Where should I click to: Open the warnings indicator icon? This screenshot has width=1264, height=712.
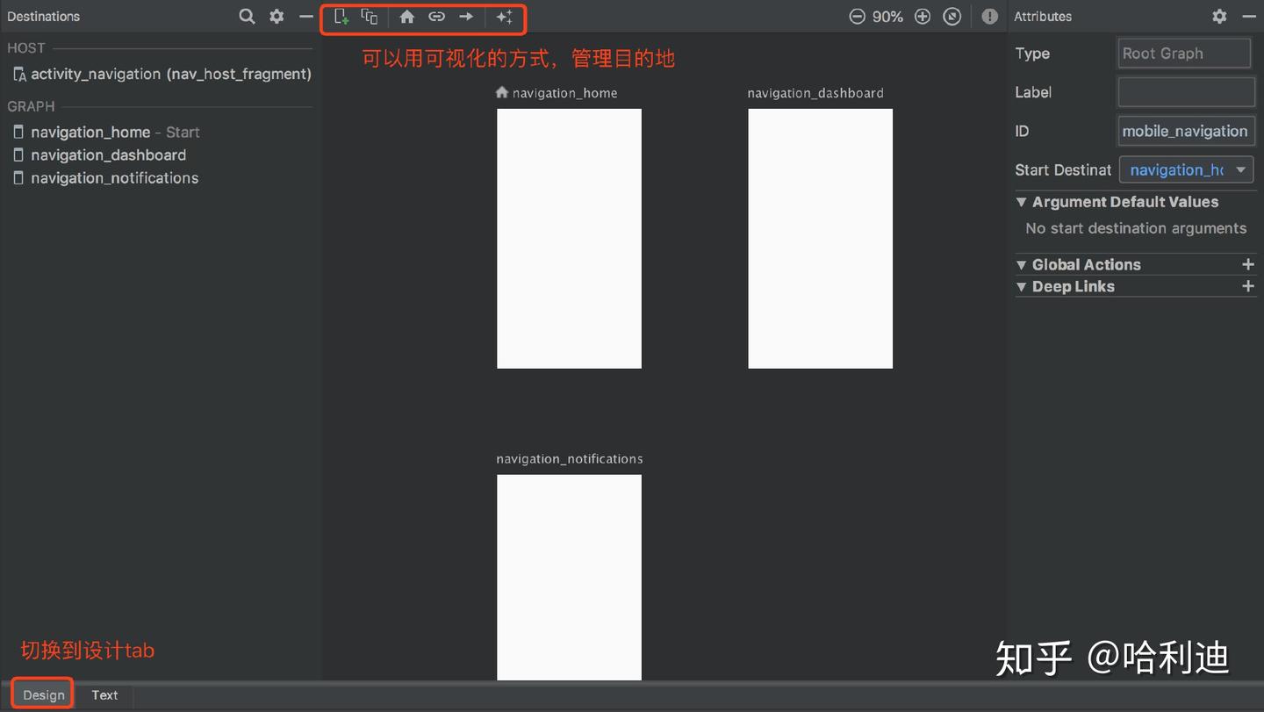(989, 16)
